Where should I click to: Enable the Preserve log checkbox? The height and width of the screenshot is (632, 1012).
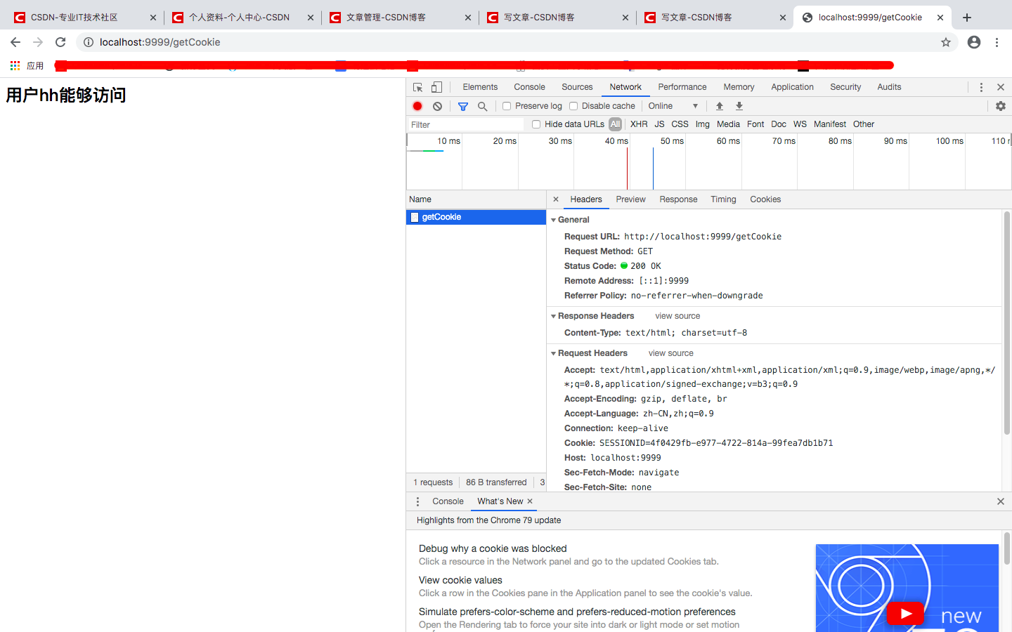coord(507,106)
